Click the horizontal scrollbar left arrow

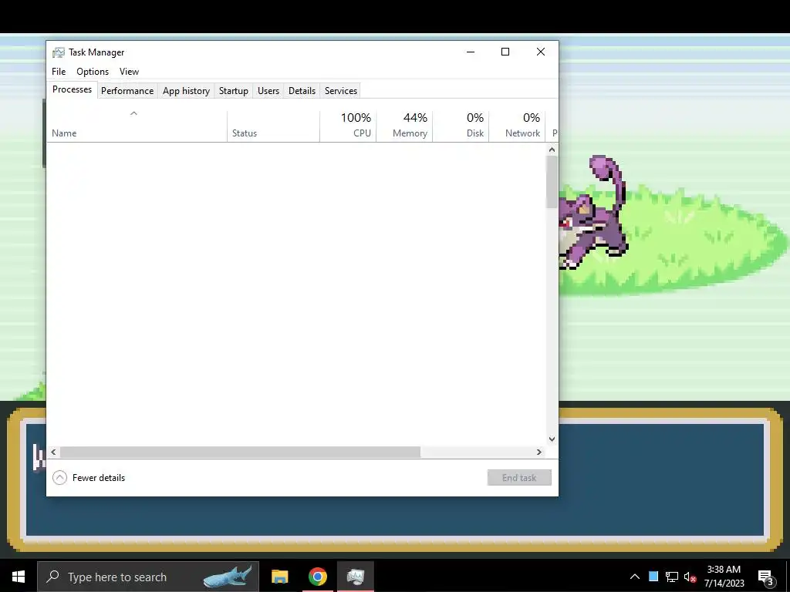[53, 452]
